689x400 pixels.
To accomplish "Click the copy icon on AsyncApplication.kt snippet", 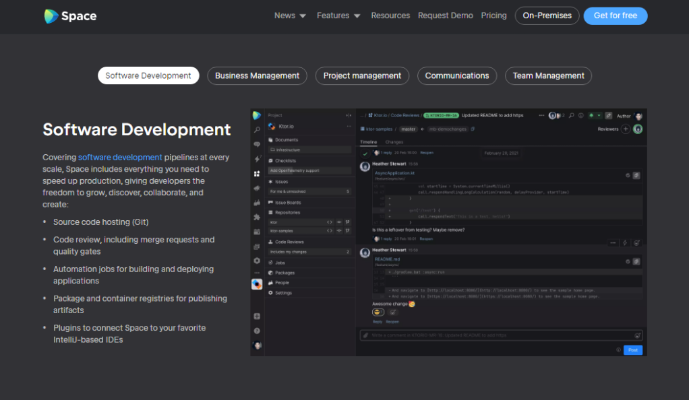I will 636,175.
